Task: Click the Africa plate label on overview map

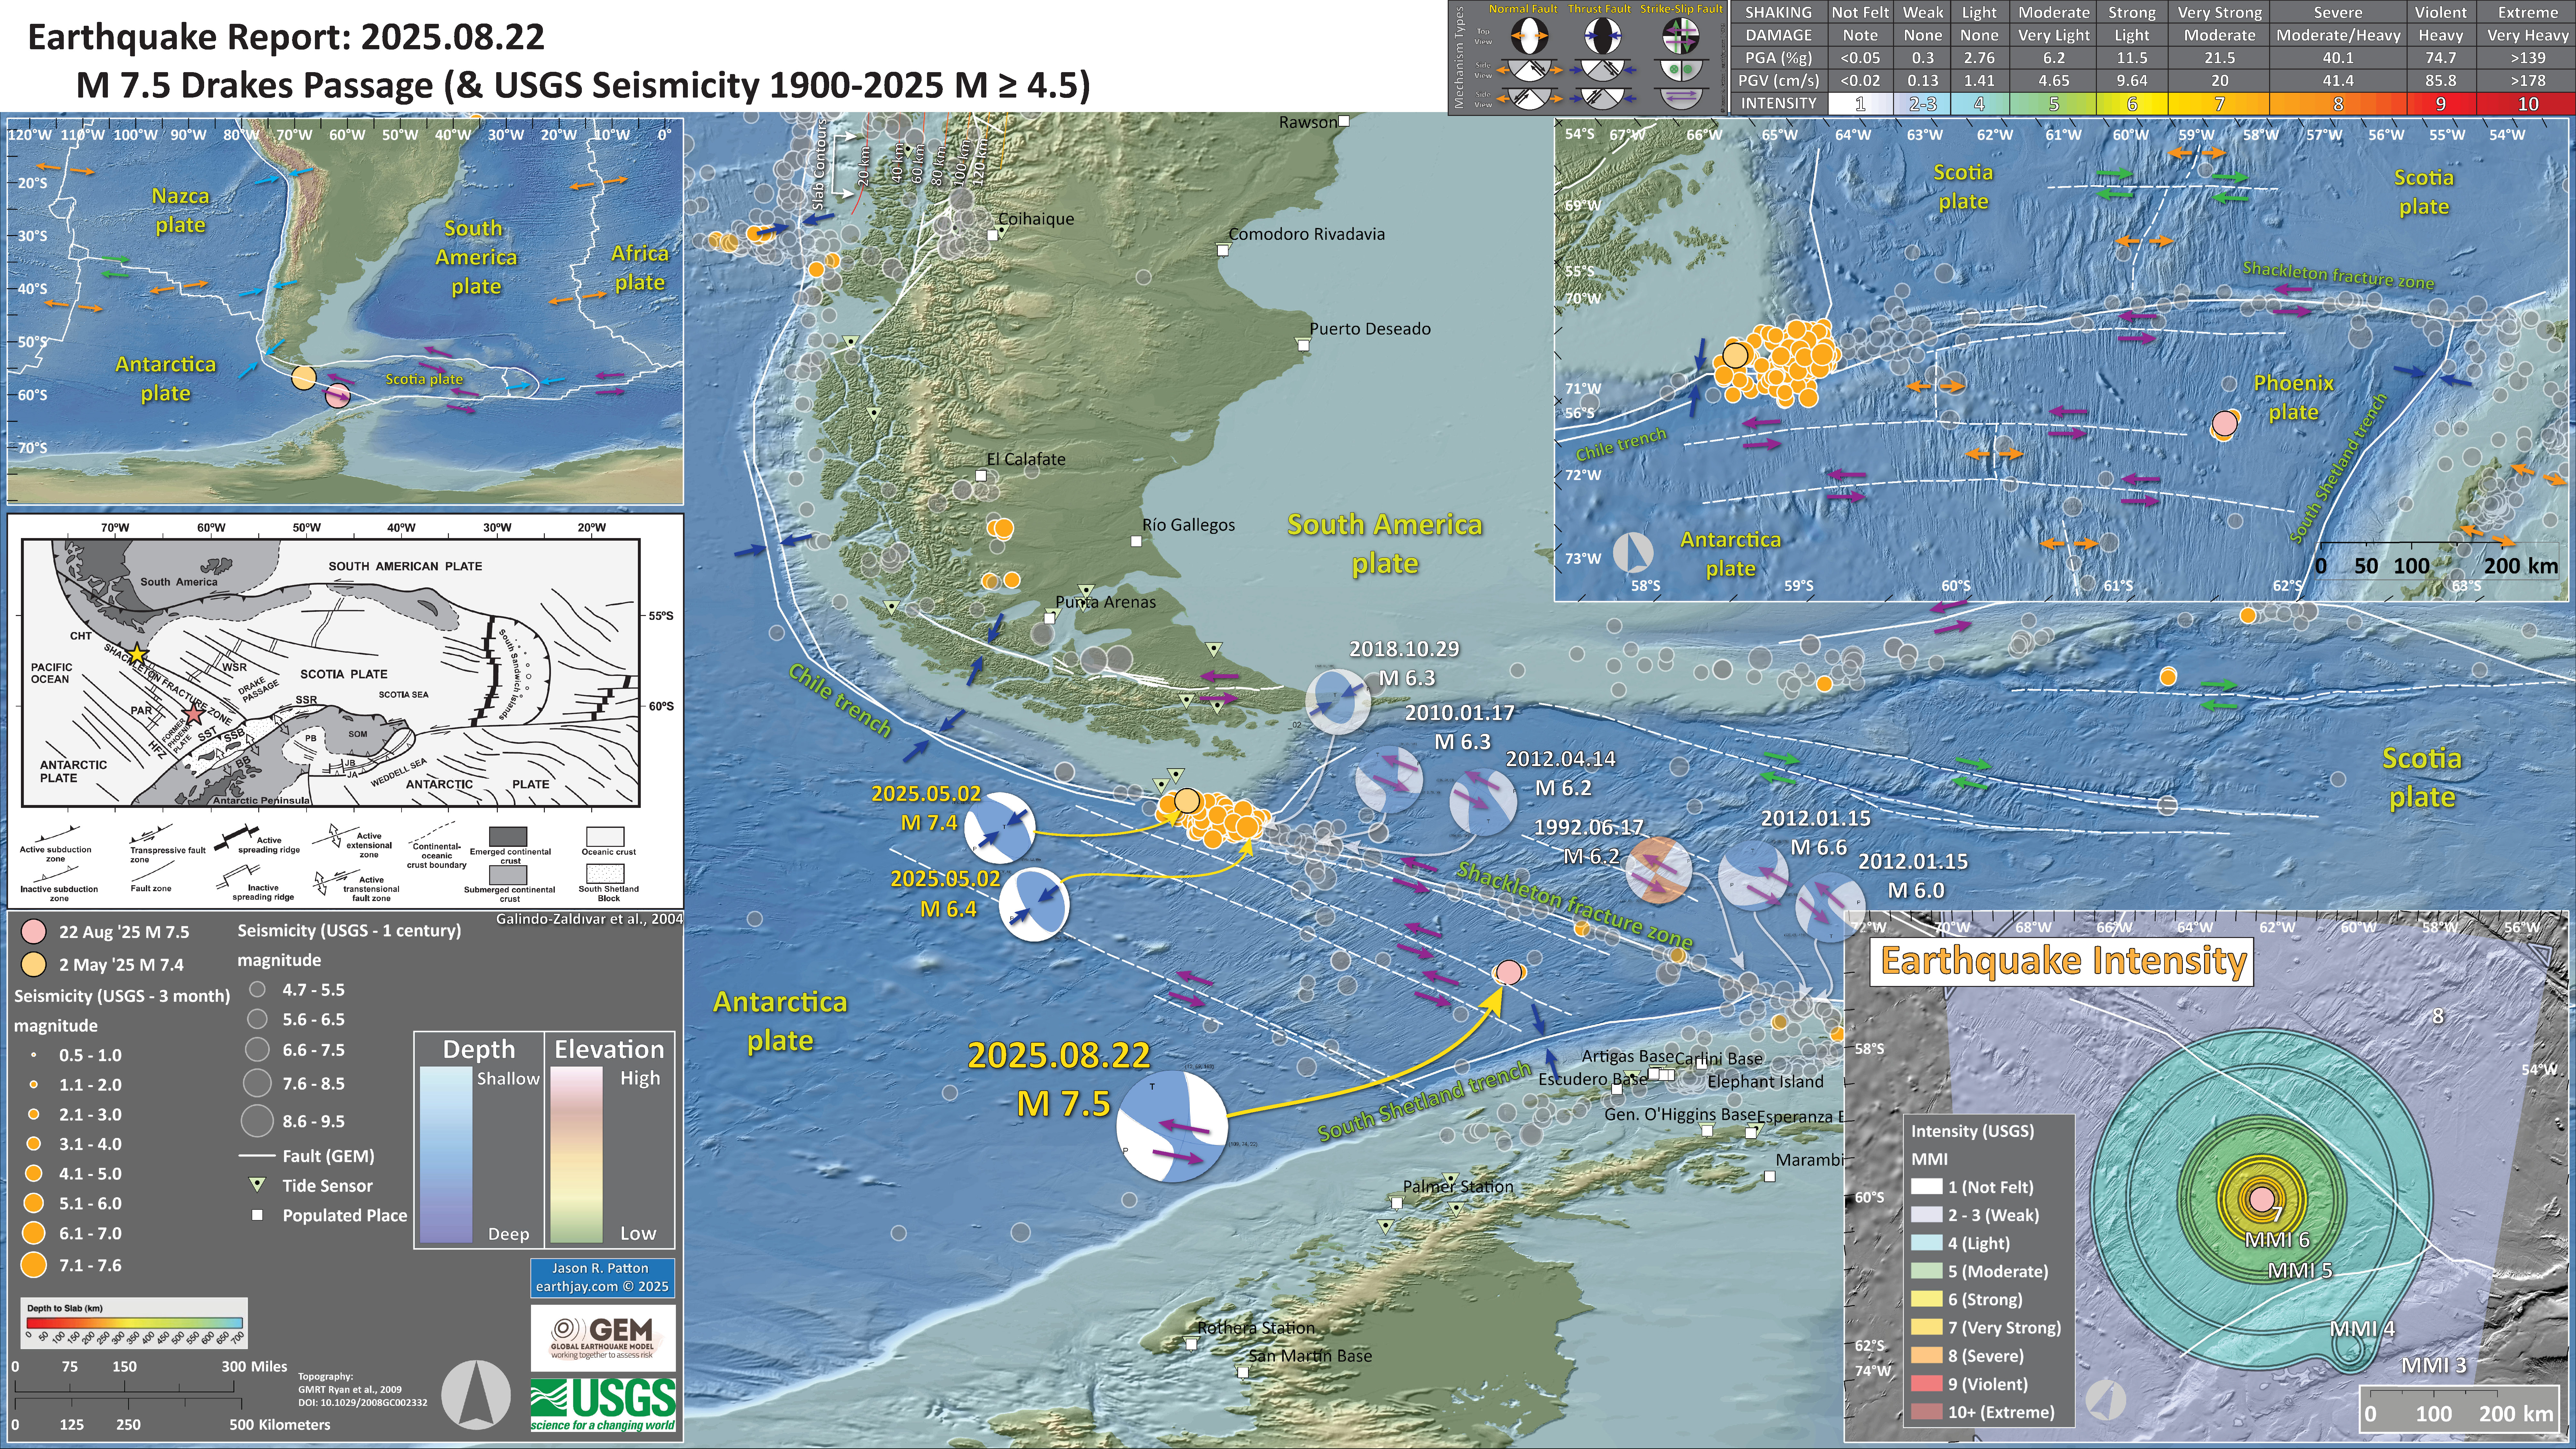Action: [640, 268]
